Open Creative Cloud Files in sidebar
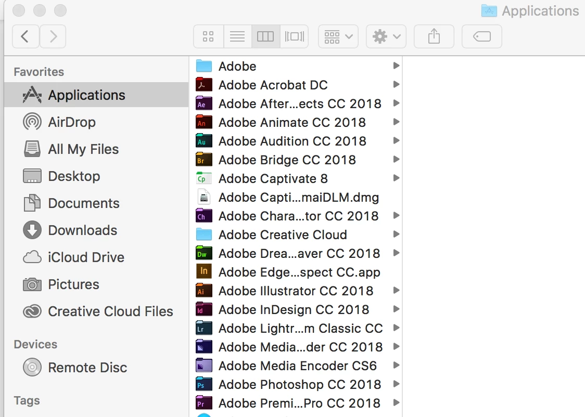 96,311
